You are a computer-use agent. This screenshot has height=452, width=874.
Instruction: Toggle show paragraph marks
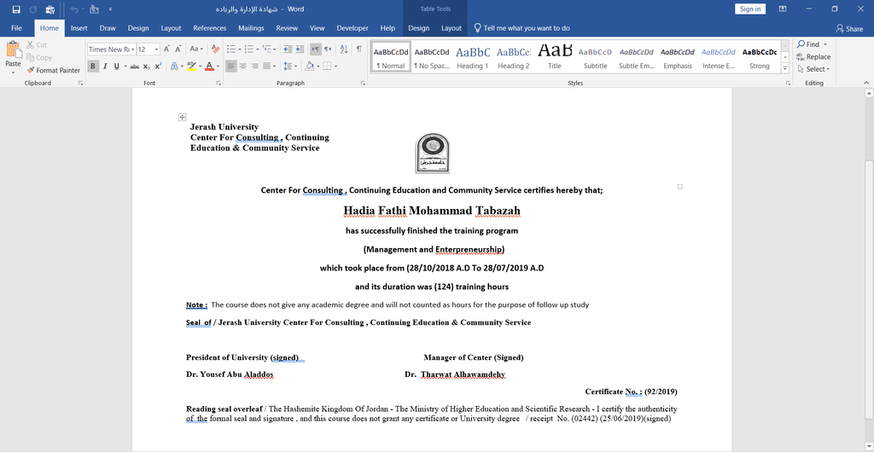coord(359,49)
